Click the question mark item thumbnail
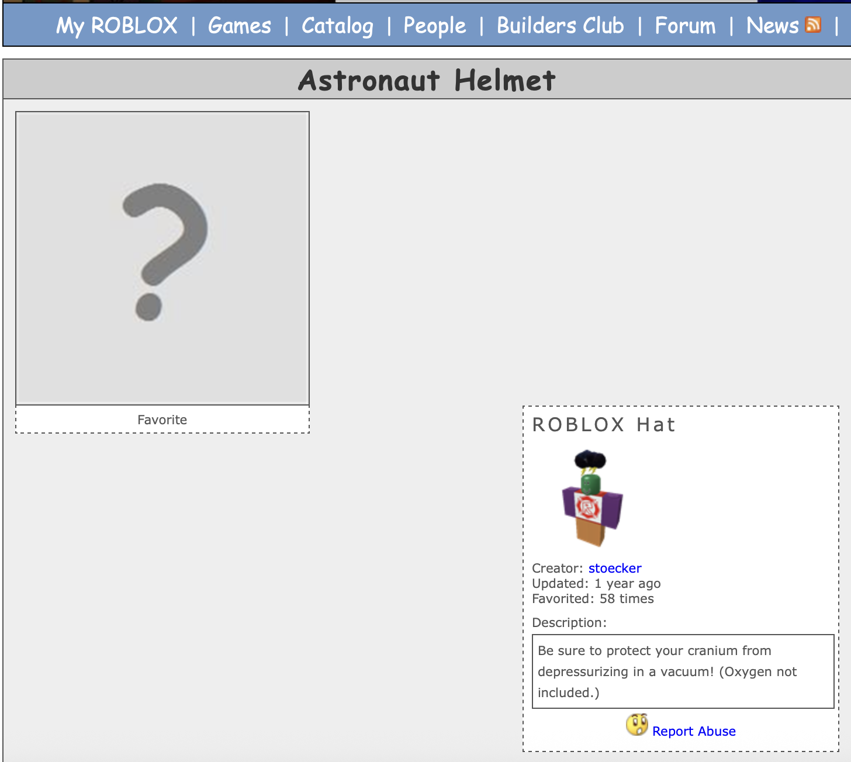851x762 pixels. coord(162,258)
